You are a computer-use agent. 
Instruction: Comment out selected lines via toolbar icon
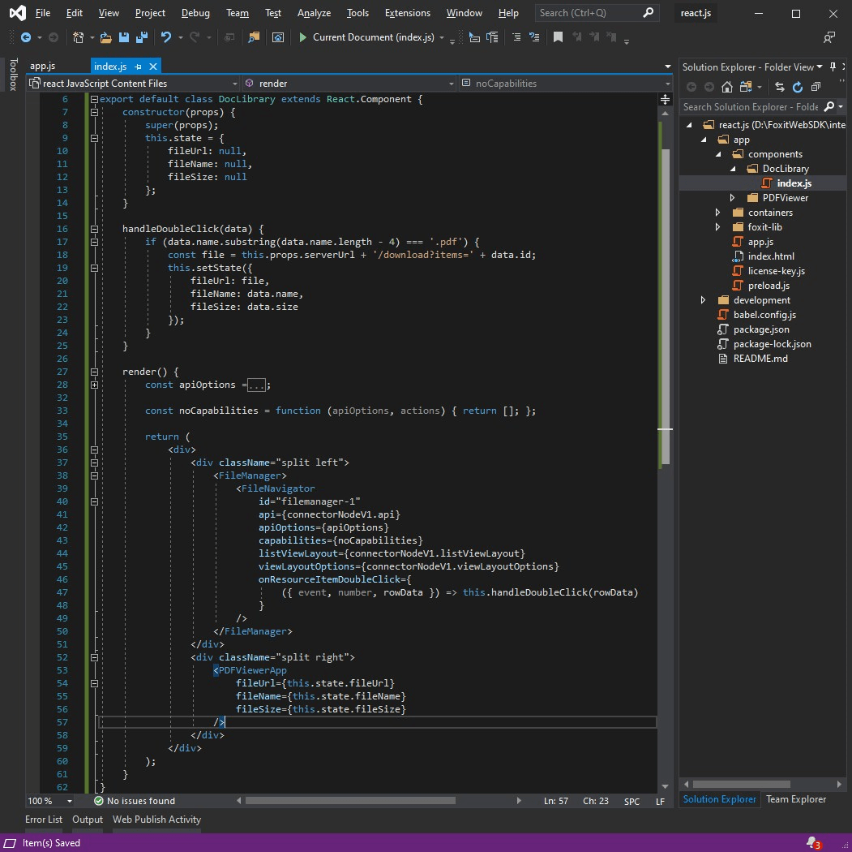click(x=516, y=37)
